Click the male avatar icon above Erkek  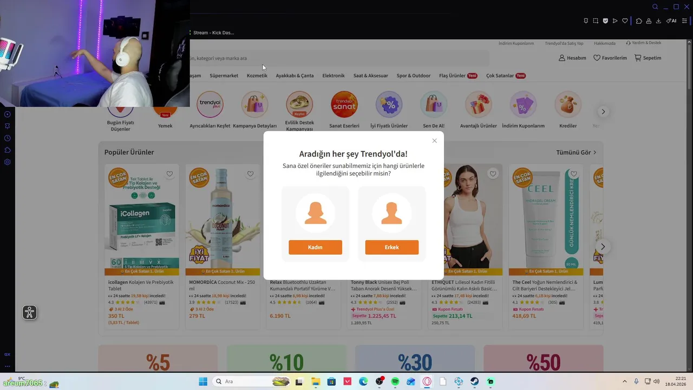click(x=391, y=213)
